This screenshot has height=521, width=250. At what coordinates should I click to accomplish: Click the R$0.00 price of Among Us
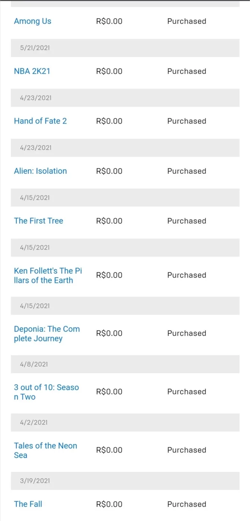coord(109,21)
